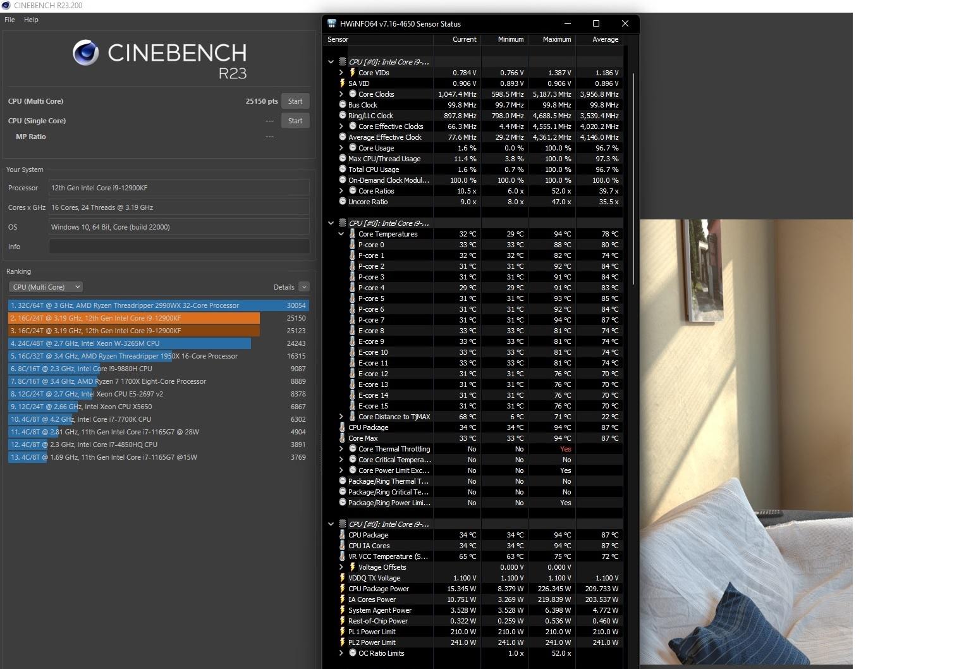Click the VDDQ TX Voltage bolt icon
The image size is (971, 669).
pos(343,578)
